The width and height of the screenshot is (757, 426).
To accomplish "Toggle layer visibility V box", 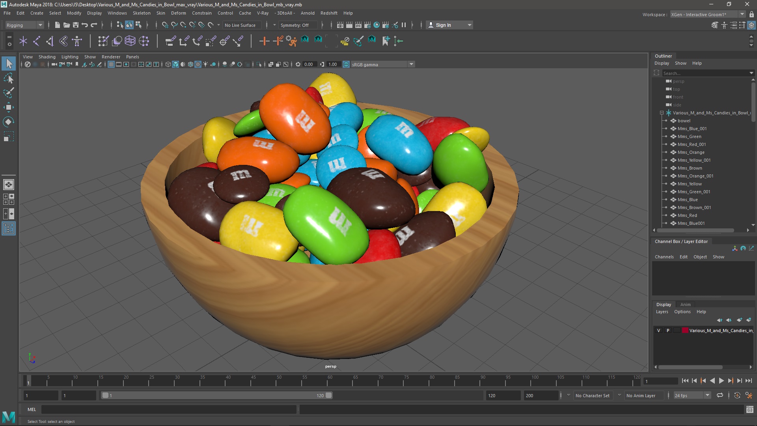I will point(658,331).
